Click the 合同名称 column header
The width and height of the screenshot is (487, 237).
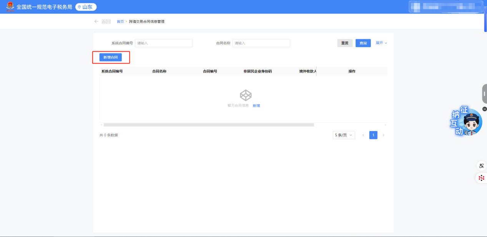[159, 71]
